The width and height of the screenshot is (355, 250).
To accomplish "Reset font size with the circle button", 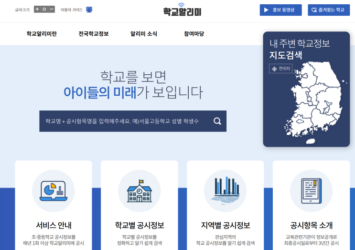I will (44, 9).
